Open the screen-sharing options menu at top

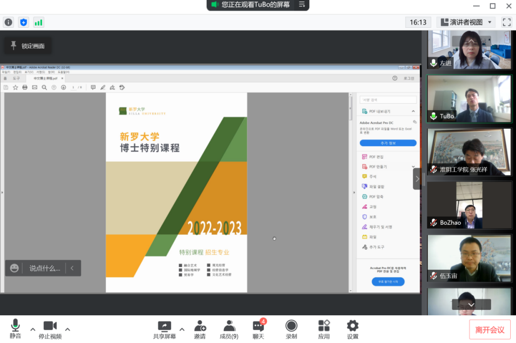point(302,4)
